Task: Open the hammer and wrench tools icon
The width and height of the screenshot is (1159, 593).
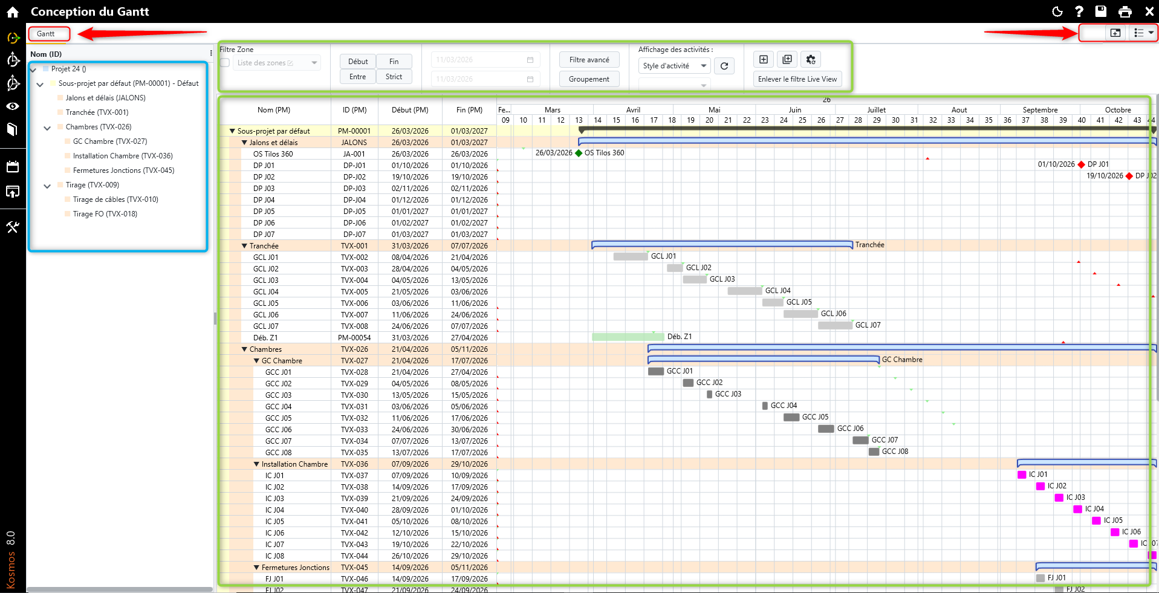Action: point(13,227)
